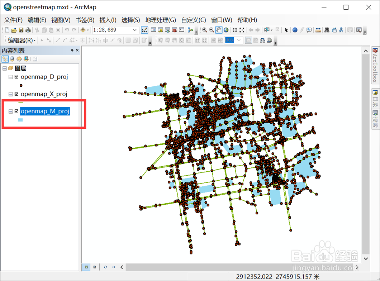
Task: Click the Full Extent globe icon
Action: pyautogui.click(x=226, y=30)
